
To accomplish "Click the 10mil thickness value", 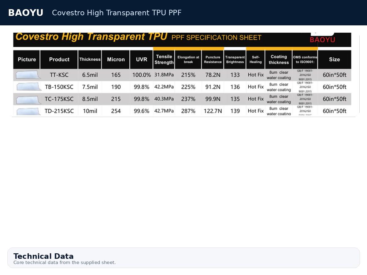I will point(90,111).
